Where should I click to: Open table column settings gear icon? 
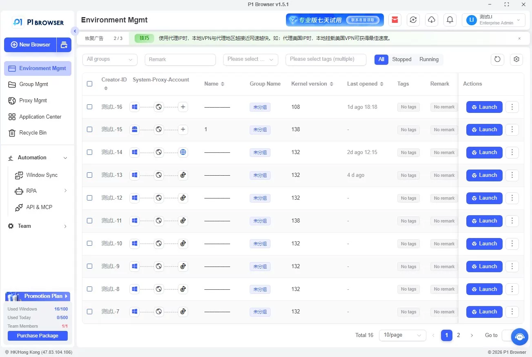pyautogui.click(x=516, y=59)
